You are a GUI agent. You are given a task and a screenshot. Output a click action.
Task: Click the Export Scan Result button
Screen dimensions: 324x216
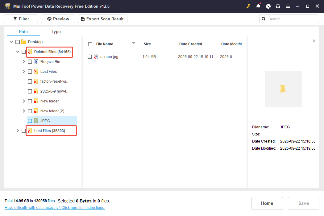click(x=102, y=19)
